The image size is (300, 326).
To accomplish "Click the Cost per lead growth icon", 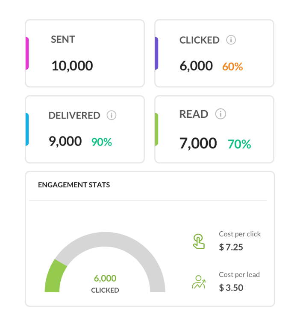I will [198, 282].
